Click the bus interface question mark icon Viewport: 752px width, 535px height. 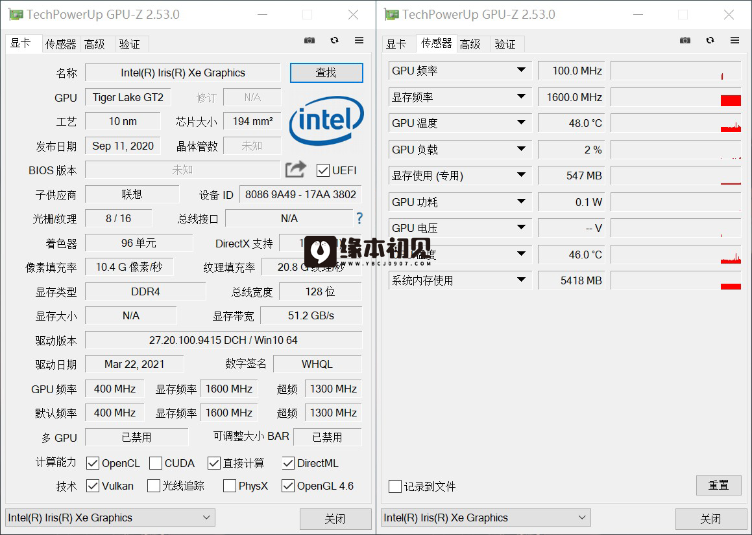[x=359, y=218]
